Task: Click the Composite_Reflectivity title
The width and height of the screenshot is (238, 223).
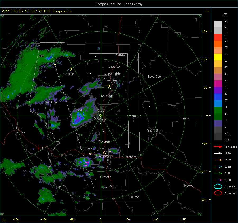Action: [x=119, y=4]
